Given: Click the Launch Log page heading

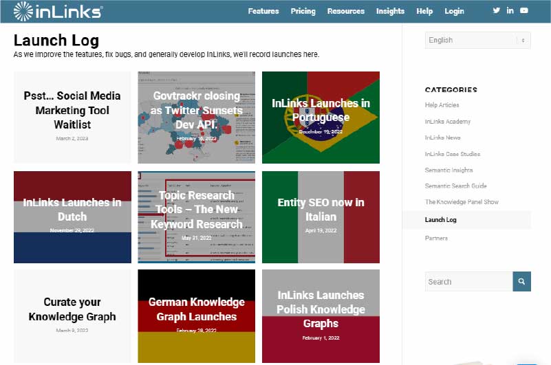Looking at the screenshot, I should [56, 41].
